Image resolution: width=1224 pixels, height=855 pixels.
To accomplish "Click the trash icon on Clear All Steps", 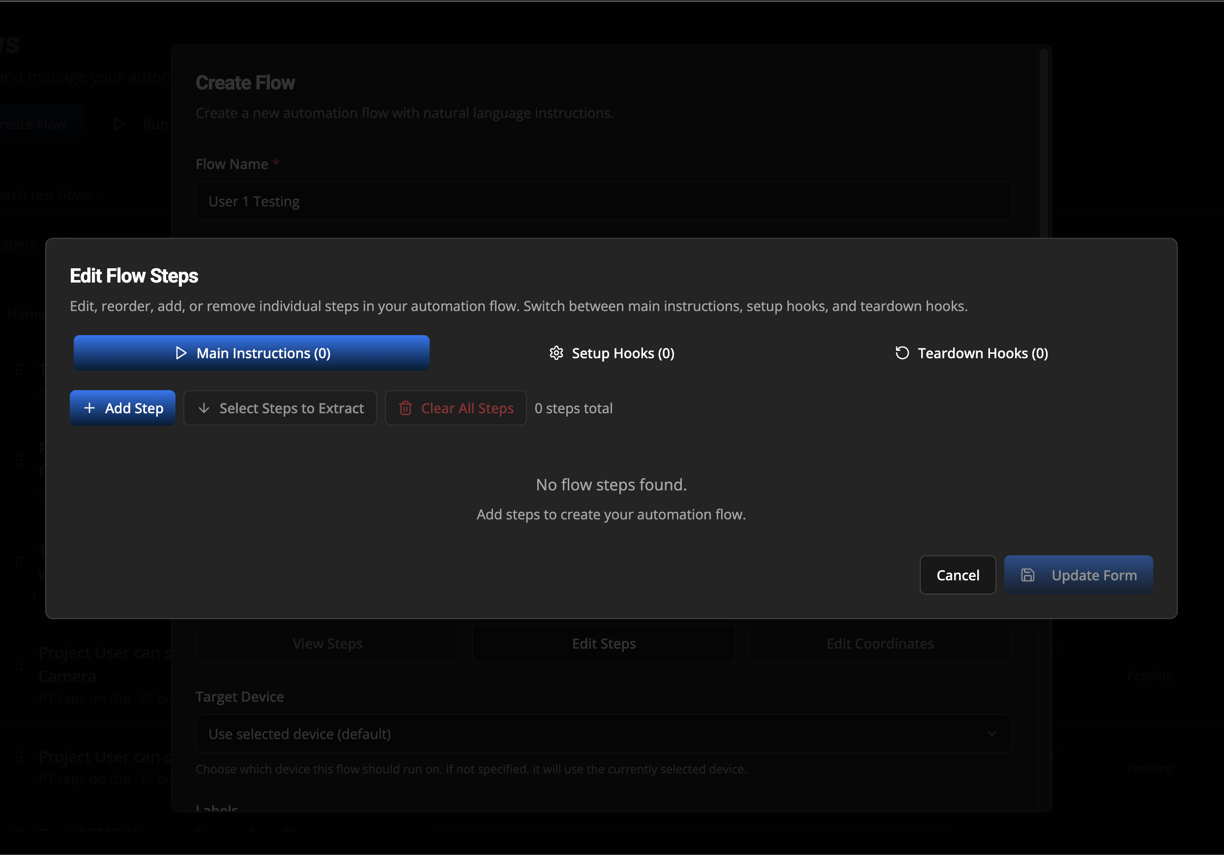I will pyautogui.click(x=406, y=408).
